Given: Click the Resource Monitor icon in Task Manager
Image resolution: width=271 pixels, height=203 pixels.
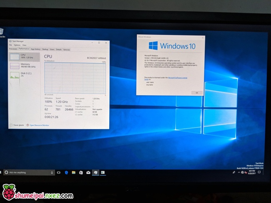Looking at the screenshot, I should [28, 125].
